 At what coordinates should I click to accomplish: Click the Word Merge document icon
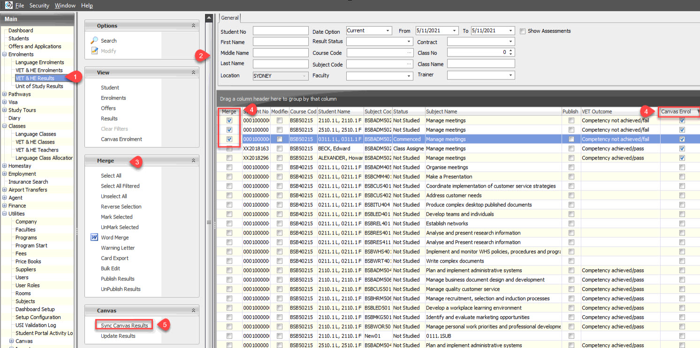click(x=94, y=237)
